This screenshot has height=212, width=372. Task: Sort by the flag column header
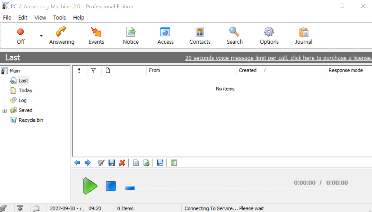click(94, 71)
